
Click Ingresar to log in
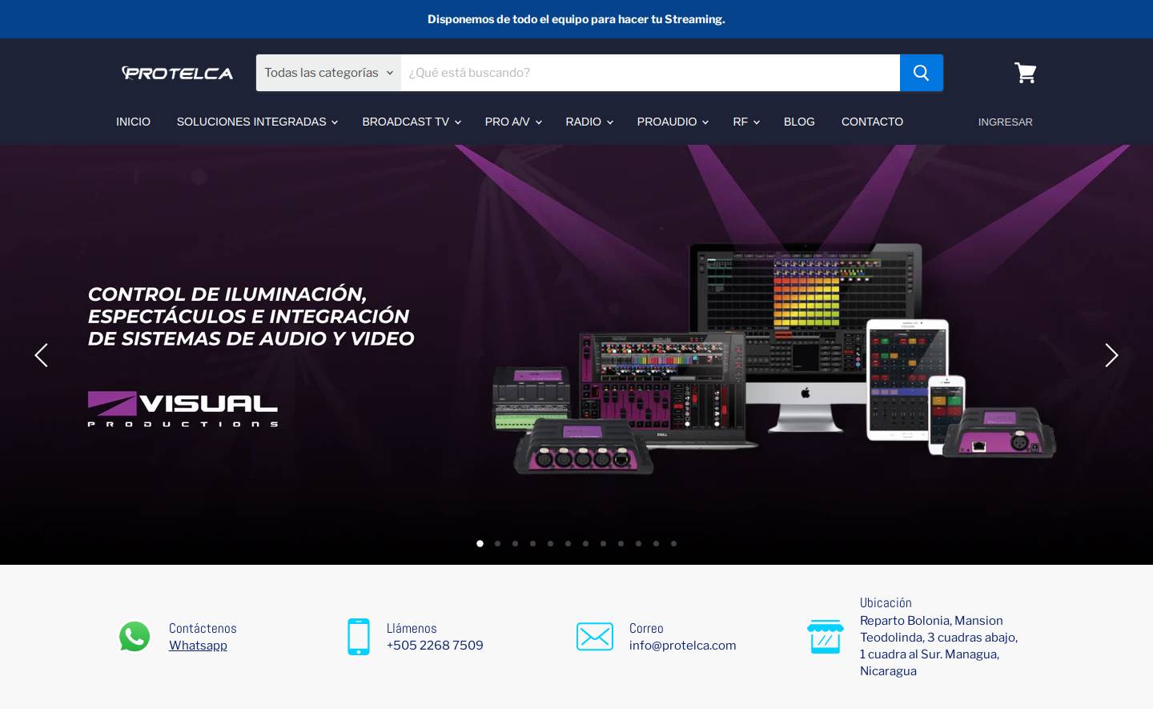pyautogui.click(x=1005, y=122)
